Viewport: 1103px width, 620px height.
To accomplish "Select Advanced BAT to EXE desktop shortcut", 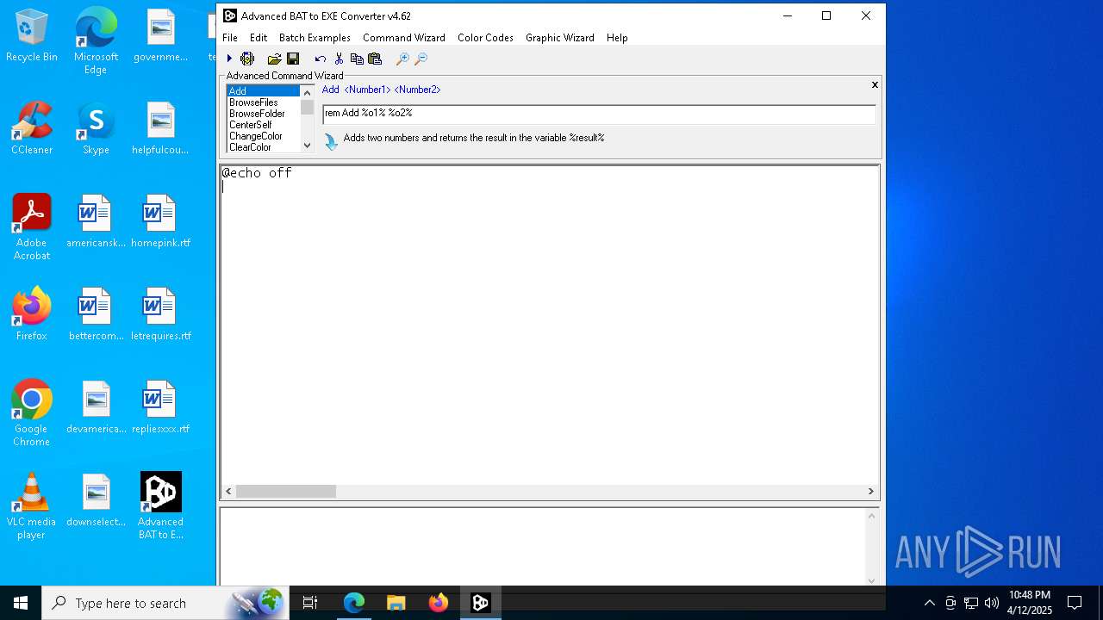I will pos(160,506).
